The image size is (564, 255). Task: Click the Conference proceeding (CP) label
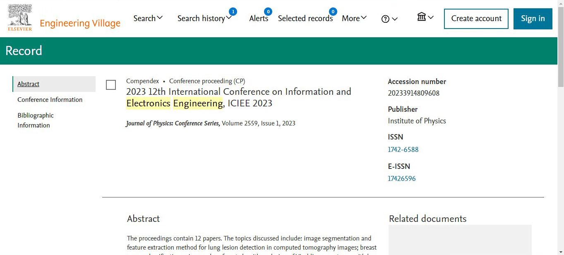click(x=207, y=81)
